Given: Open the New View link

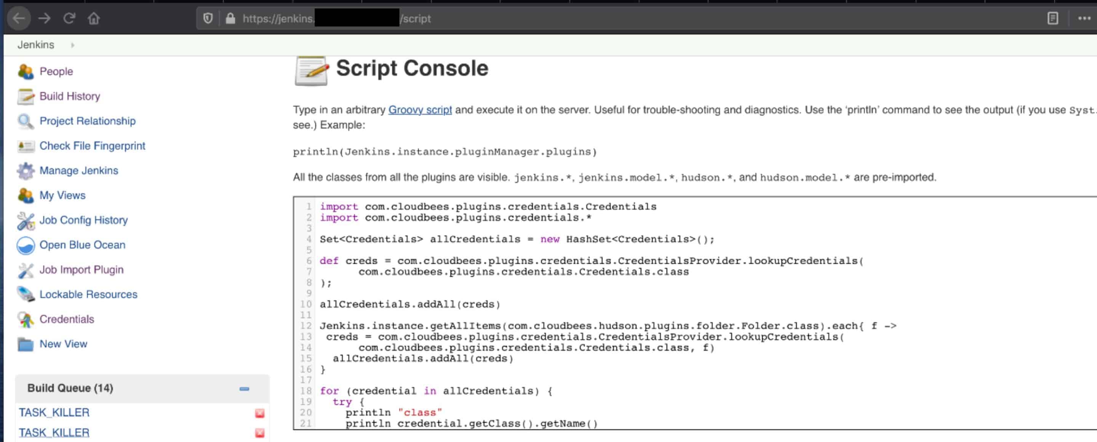Looking at the screenshot, I should 64,344.
